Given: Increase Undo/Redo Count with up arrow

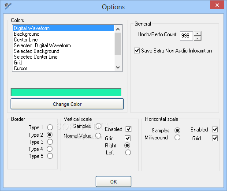Looking at the screenshot, I should 197,34.
